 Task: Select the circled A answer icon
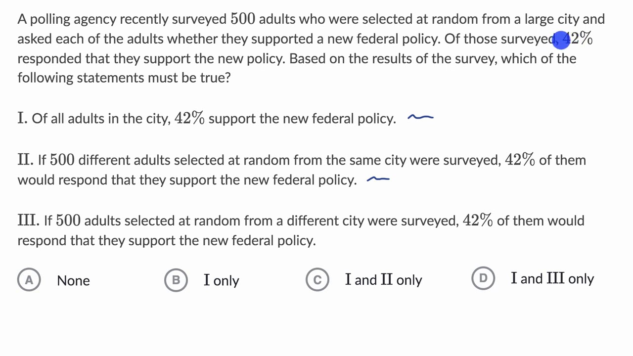29,280
